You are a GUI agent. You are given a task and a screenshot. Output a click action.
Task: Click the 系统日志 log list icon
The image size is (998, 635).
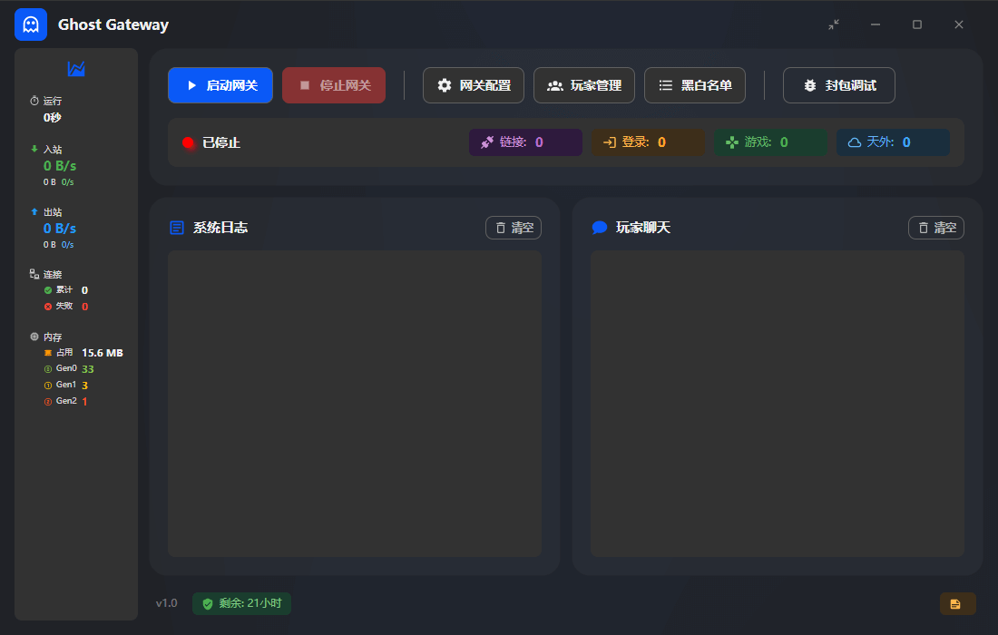177,228
